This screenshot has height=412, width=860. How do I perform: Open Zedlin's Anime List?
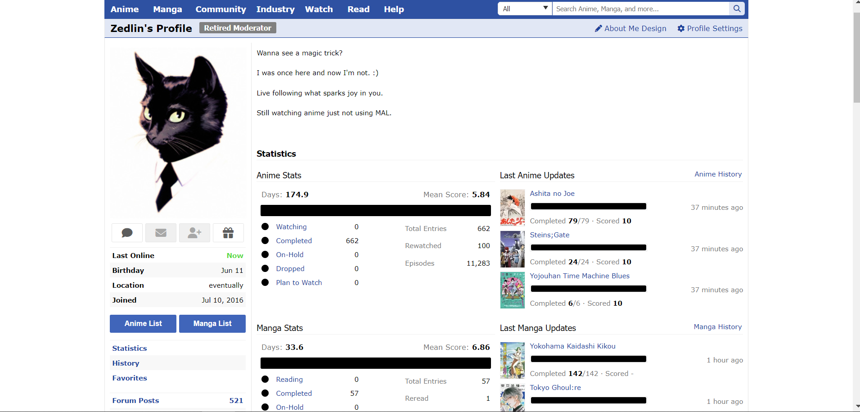click(143, 323)
